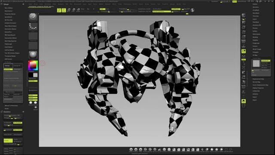Click the Move view icon on right shelf
This screenshot has height=155, width=275.
pyautogui.click(x=244, y=72)
